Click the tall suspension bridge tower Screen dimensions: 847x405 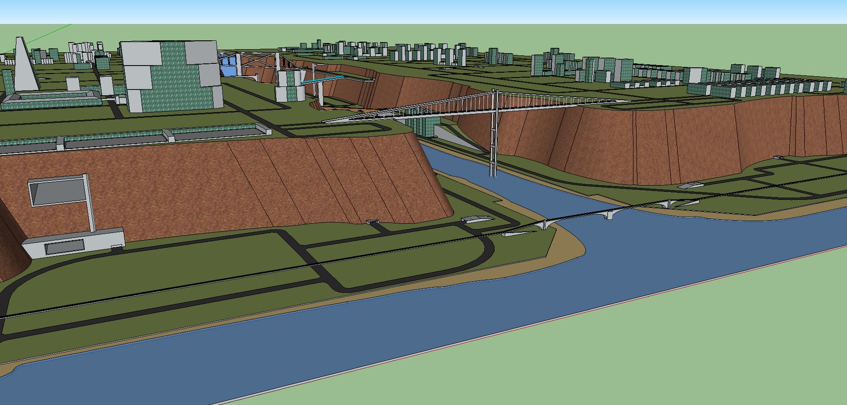[494, 135]
